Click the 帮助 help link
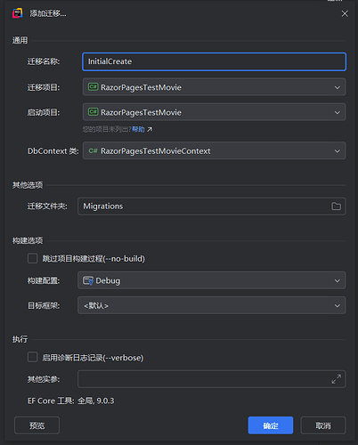This screenshot has width=358, height=445. (x=138, y=129)
